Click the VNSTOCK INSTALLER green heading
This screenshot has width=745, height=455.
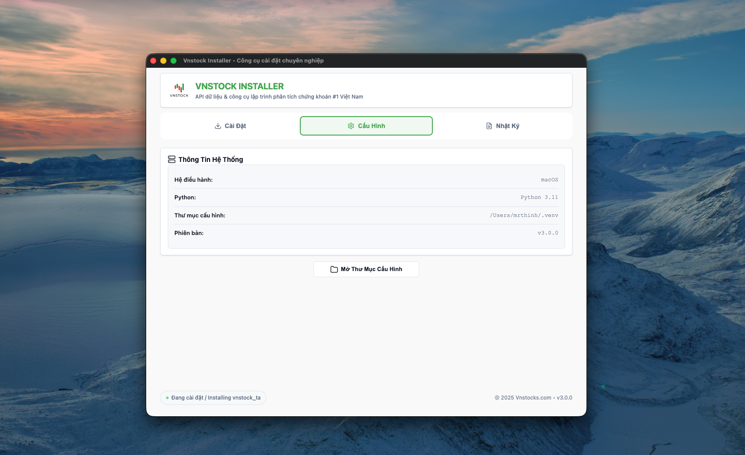click(x=240, y=86)
